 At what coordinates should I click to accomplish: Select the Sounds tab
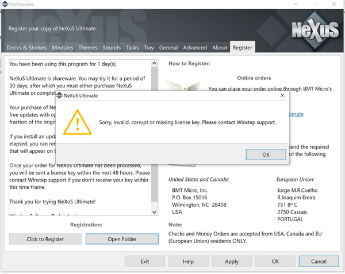click(x=112, y=48)
